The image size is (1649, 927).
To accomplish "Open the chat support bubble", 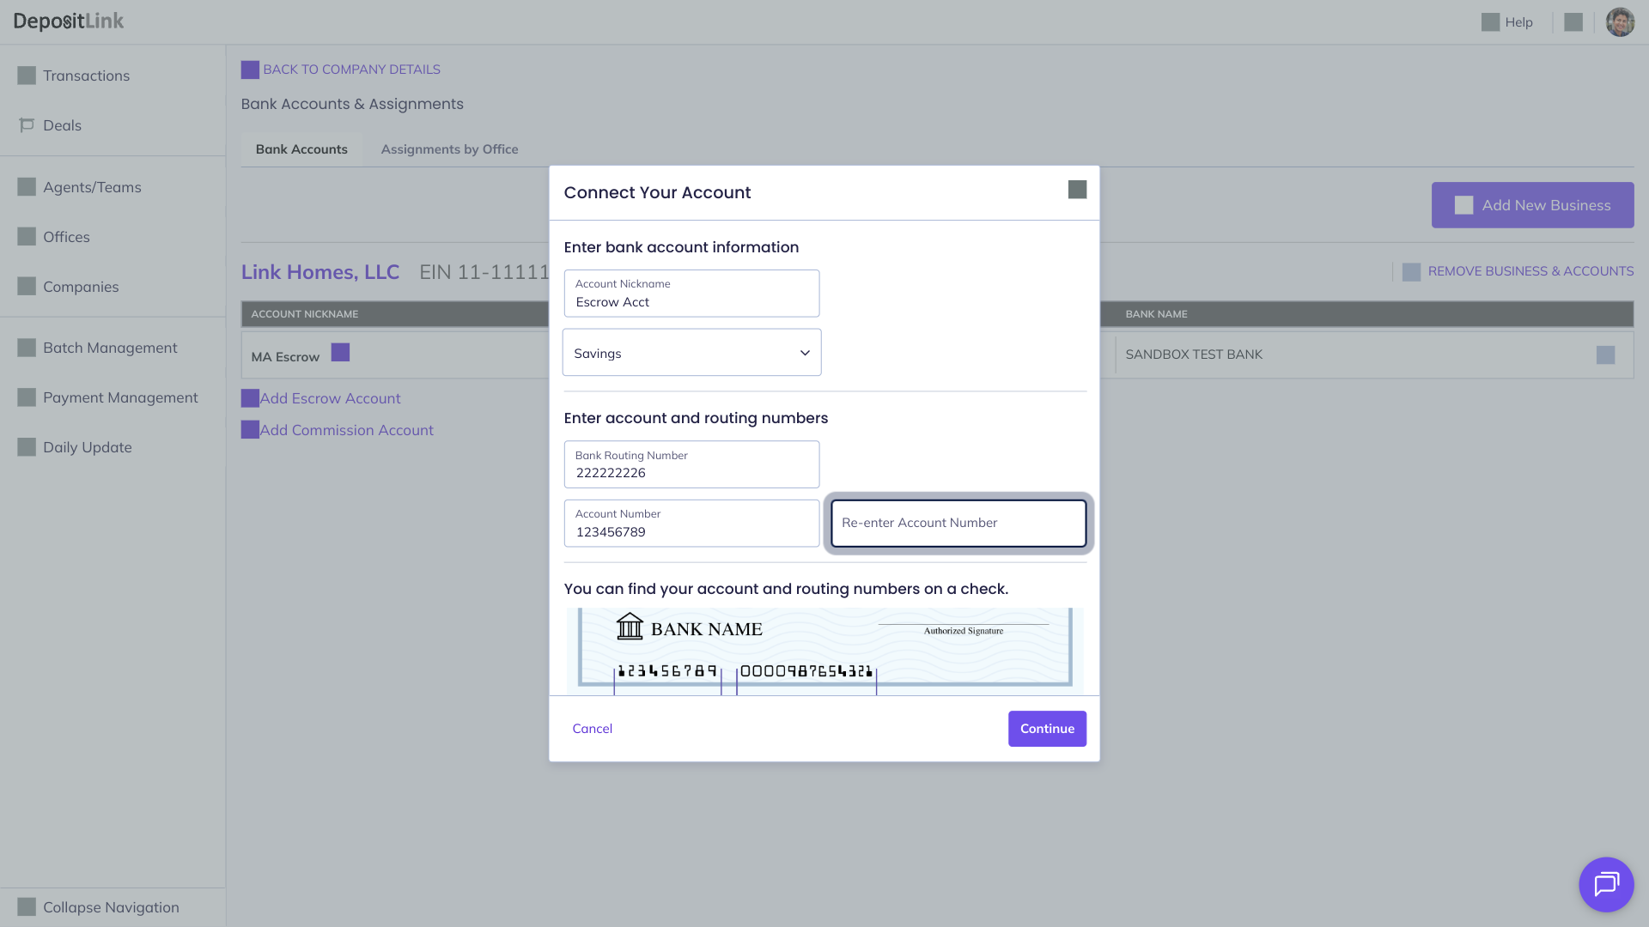I will (x=1605, y=884).
